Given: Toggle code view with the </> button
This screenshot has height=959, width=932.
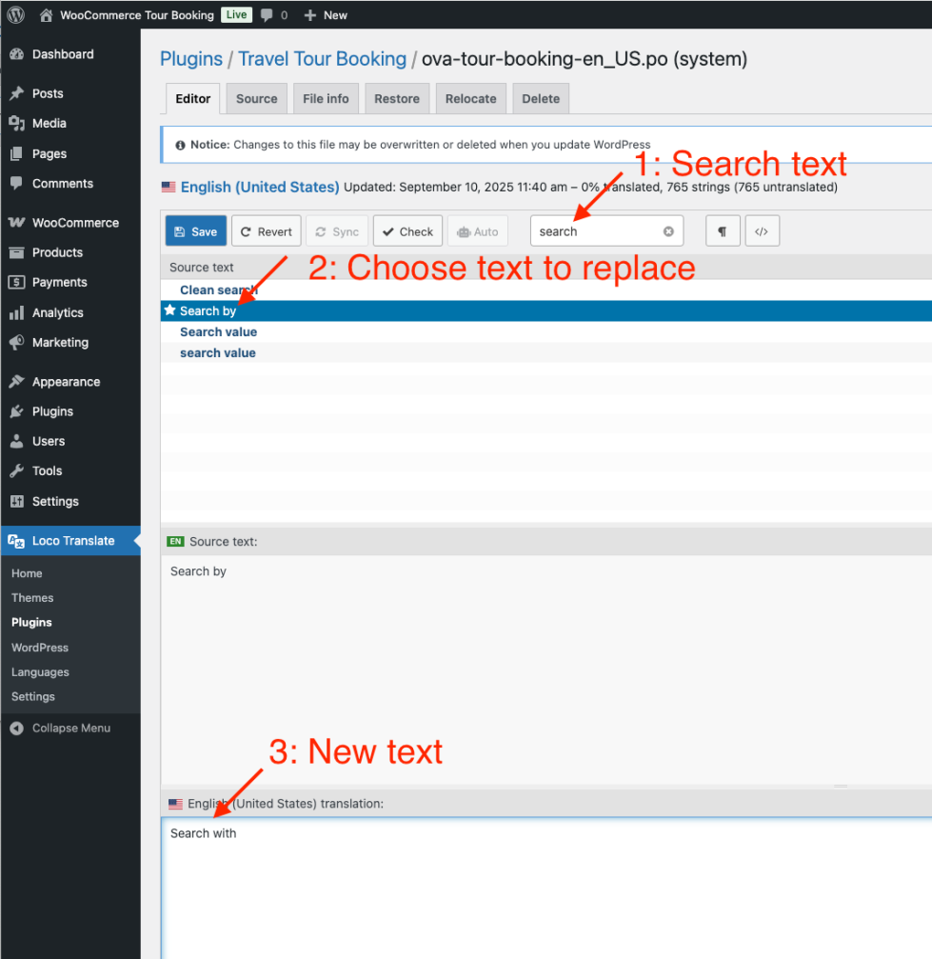Looking at the screenshot, I should (762, 231).
